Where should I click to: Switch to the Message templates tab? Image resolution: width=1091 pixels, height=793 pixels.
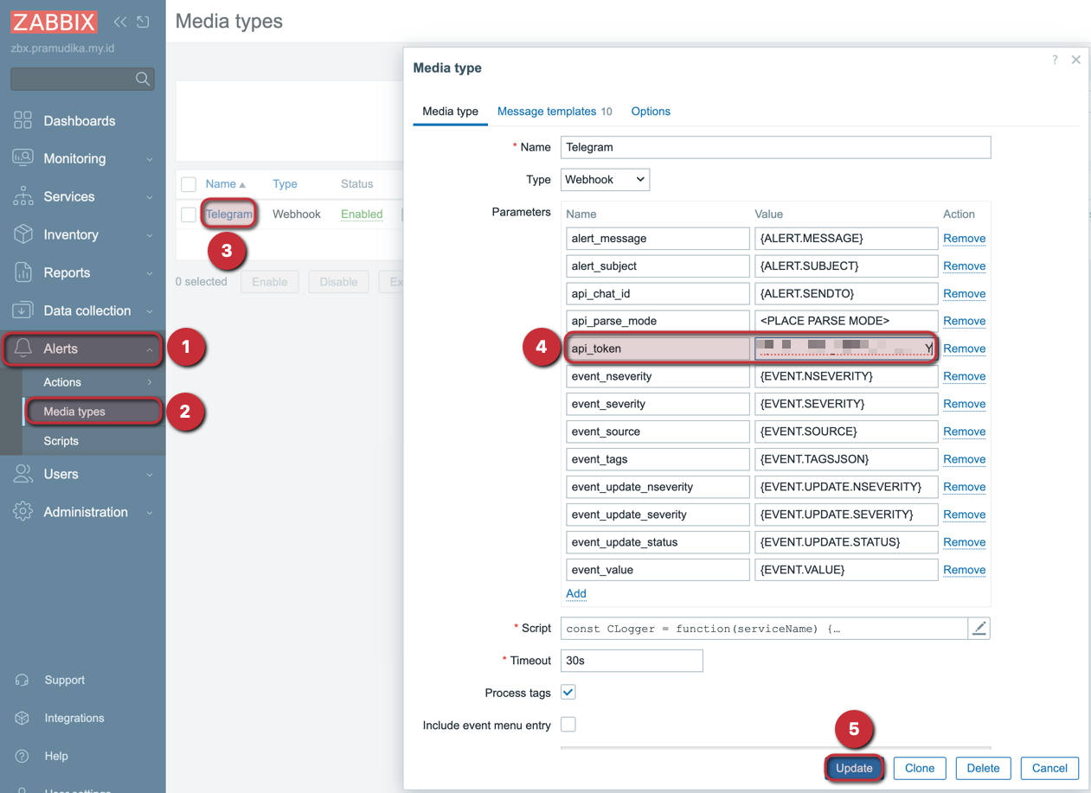point(555,111)
